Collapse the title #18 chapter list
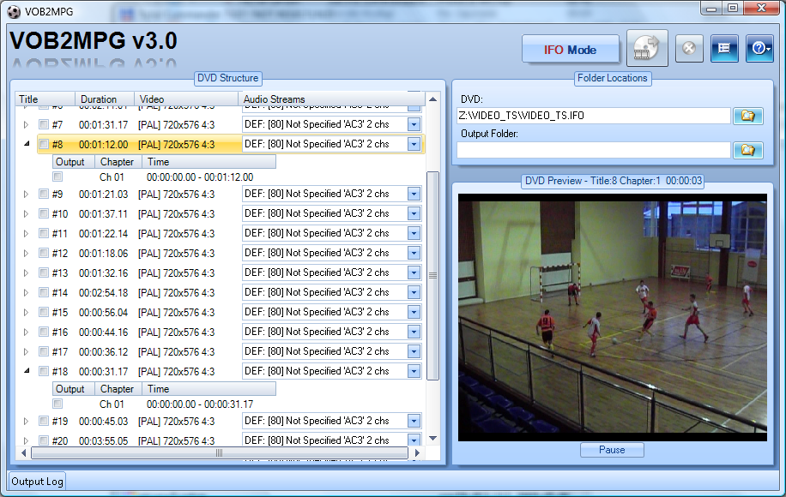The width and height of the screenshot is (786, 497). (27, 371)
